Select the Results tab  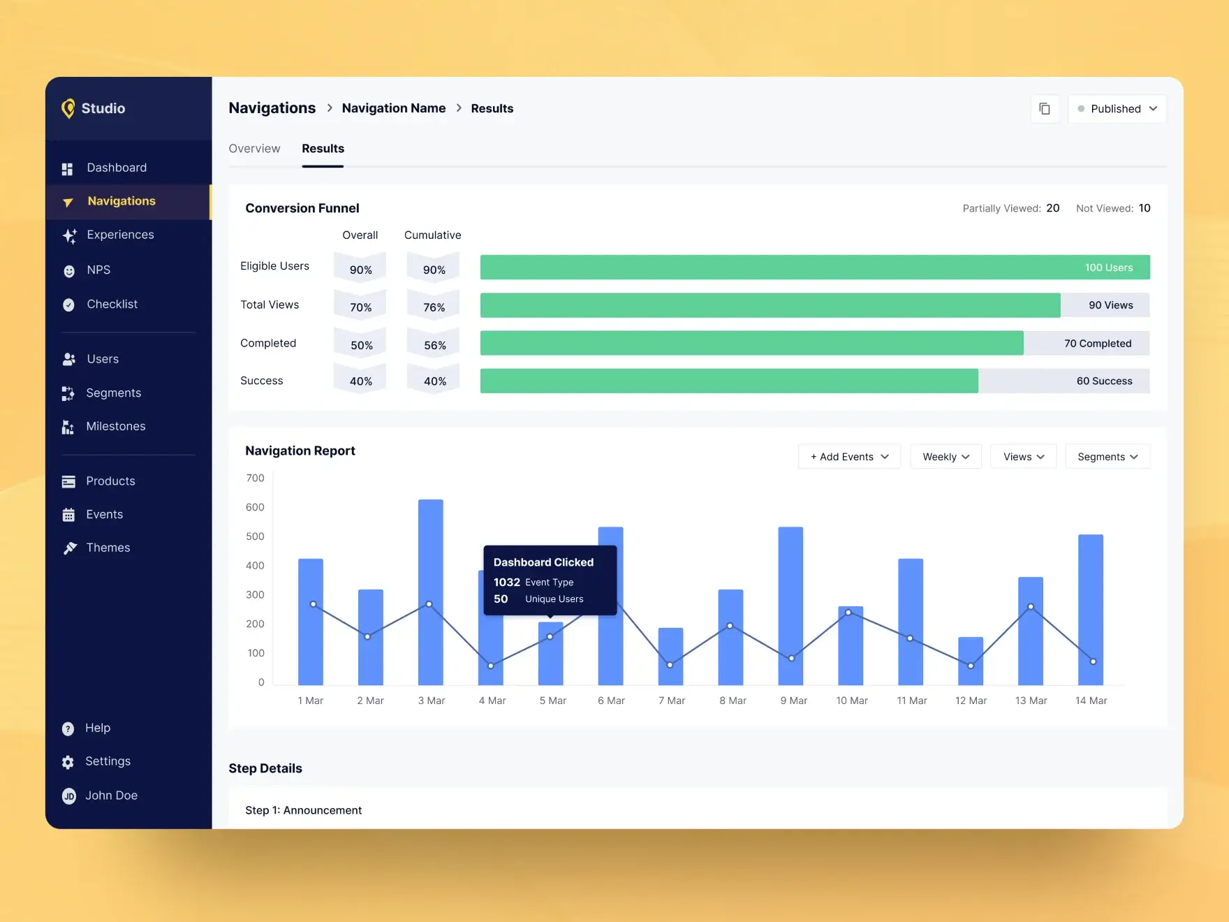pos(323,149)
